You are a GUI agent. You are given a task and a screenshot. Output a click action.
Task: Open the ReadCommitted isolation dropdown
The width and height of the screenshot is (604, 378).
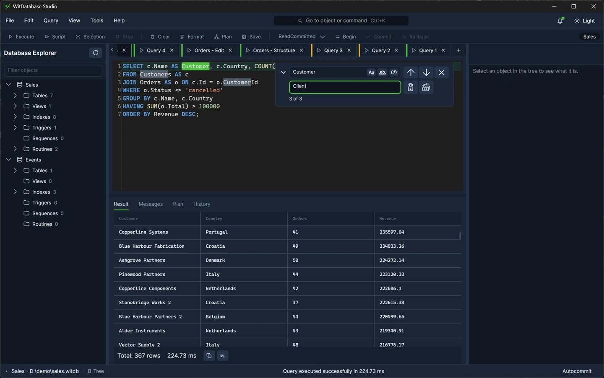click(302, 37)
